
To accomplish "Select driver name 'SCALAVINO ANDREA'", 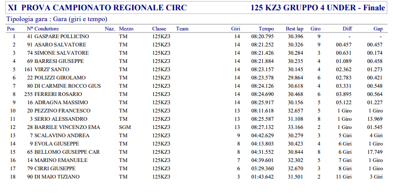I will click(x=62, y=136).
